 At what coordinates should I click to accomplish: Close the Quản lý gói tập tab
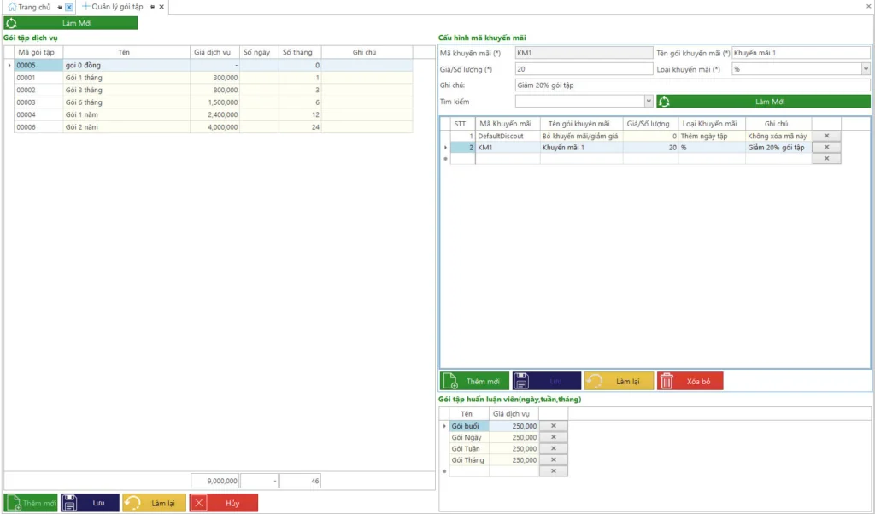(x=161, y=7)
